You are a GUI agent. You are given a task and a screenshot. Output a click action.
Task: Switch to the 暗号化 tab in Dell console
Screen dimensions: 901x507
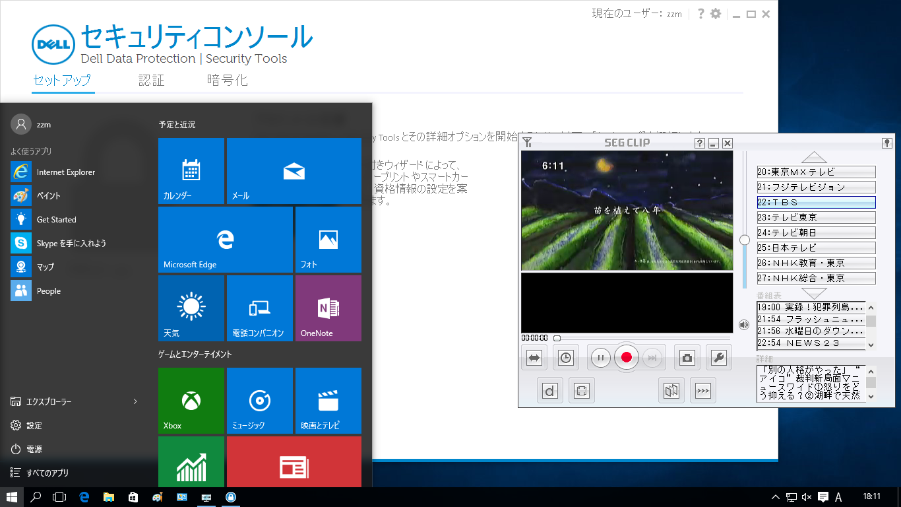pos(227,81)
